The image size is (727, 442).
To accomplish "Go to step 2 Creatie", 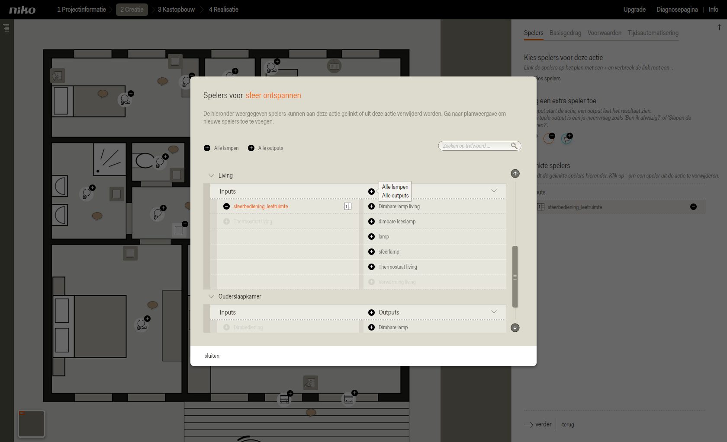I will pos(132,10).
